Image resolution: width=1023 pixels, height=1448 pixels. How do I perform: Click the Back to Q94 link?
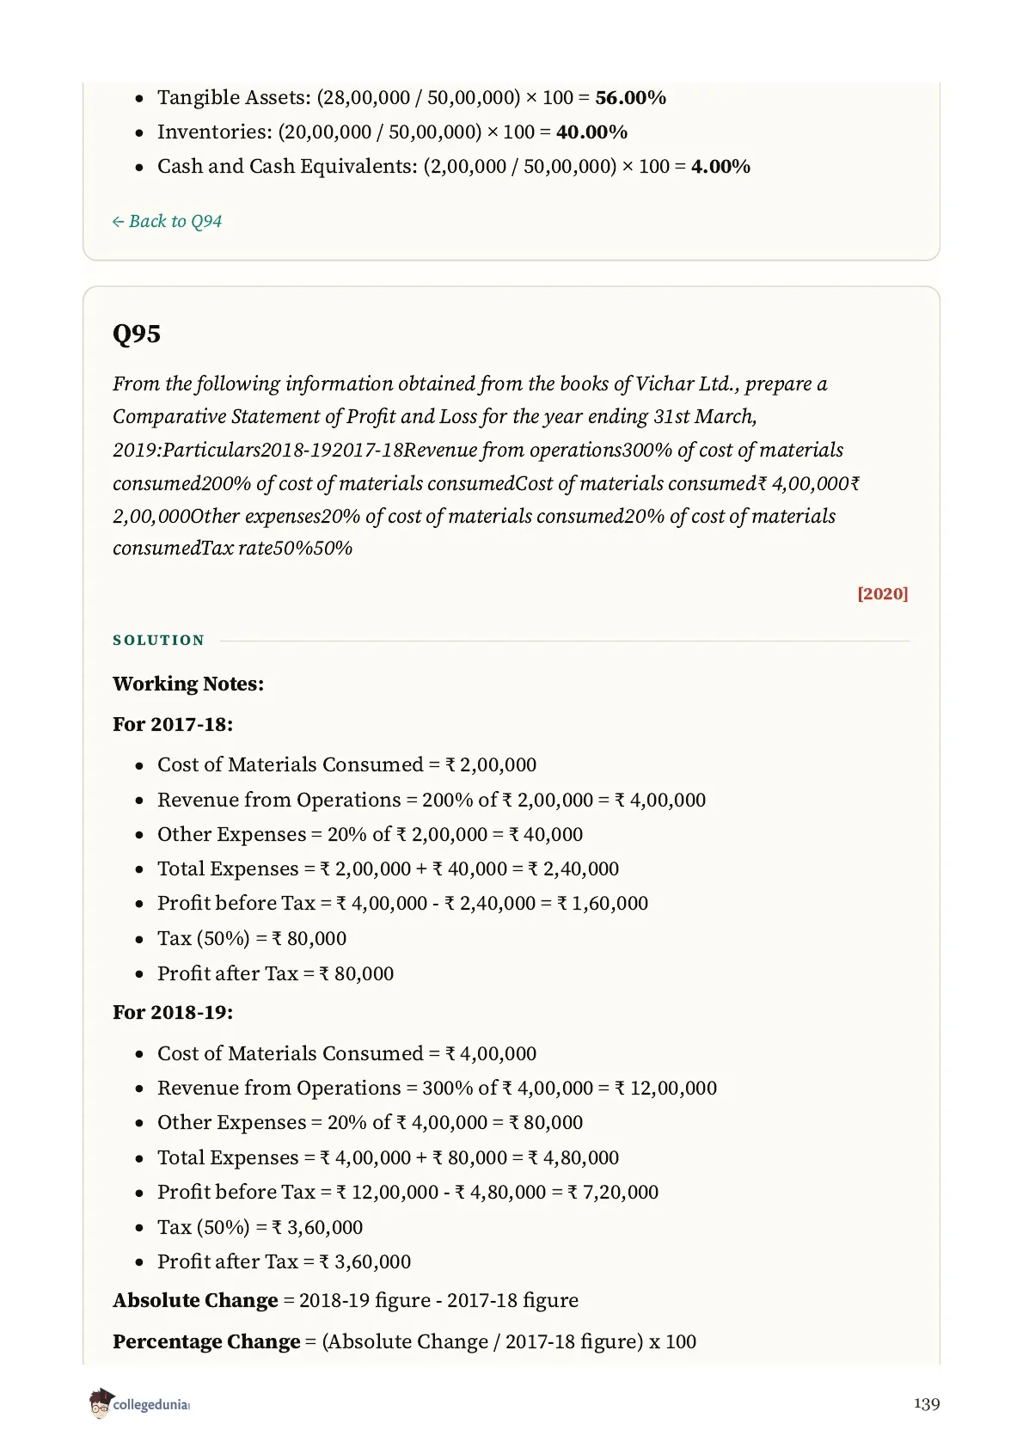click(x=167, y=221)
